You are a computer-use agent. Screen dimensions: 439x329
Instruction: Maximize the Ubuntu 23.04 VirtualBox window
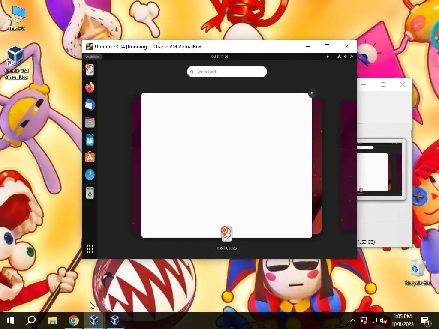tap(327, 46)
